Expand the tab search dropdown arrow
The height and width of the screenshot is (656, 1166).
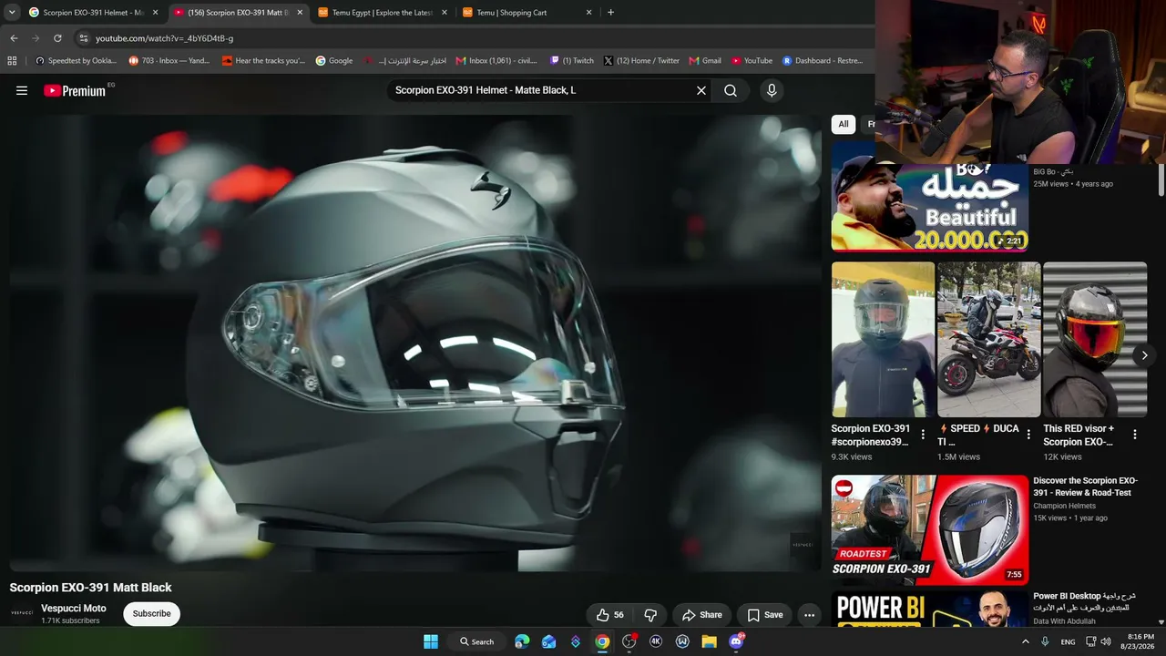[12, 13]
